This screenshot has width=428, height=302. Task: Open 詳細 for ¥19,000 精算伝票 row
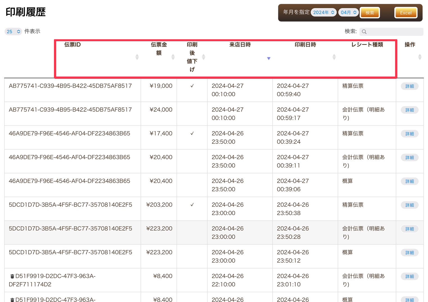409,86
